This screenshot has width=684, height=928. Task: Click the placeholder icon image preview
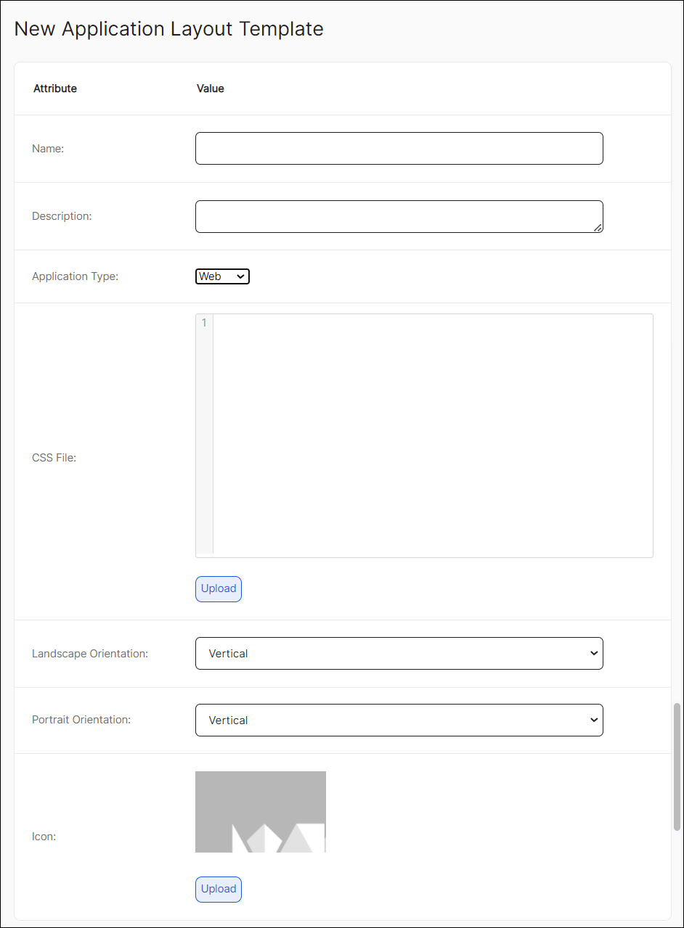click(260, 811)
